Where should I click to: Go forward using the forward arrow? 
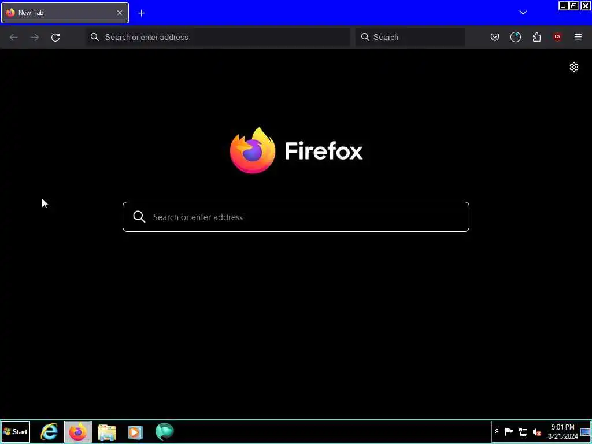35,37
